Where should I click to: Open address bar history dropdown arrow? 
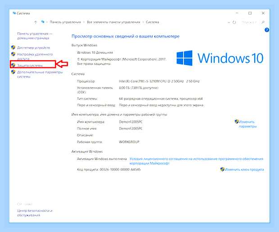click(x=229, y=22)
